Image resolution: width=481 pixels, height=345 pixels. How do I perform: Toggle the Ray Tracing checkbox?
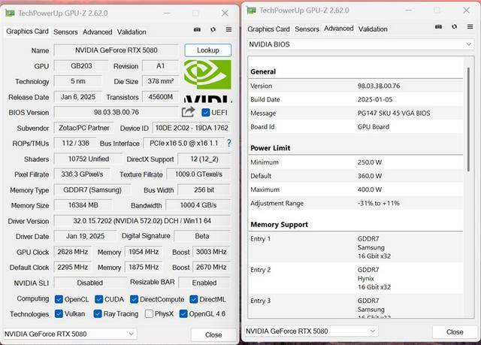pyautogui.click(x=98, y=313)
